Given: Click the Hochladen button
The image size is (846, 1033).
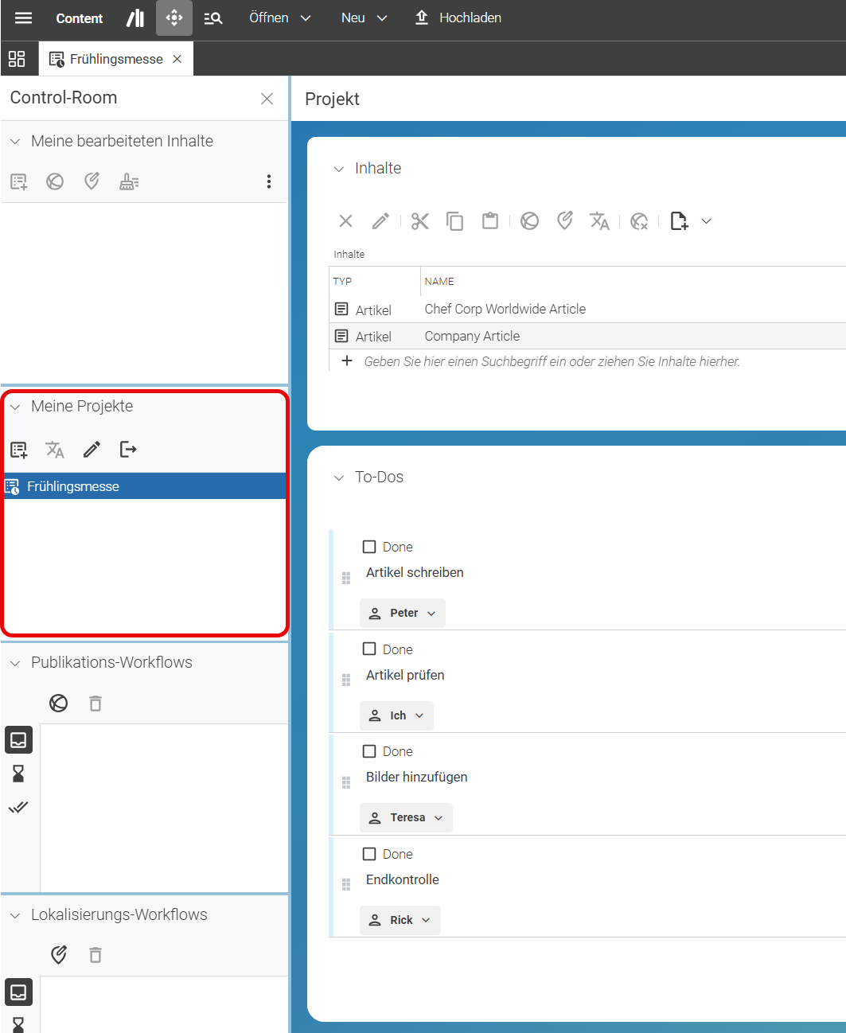Looking at the screenshot, I should point(458,18).
